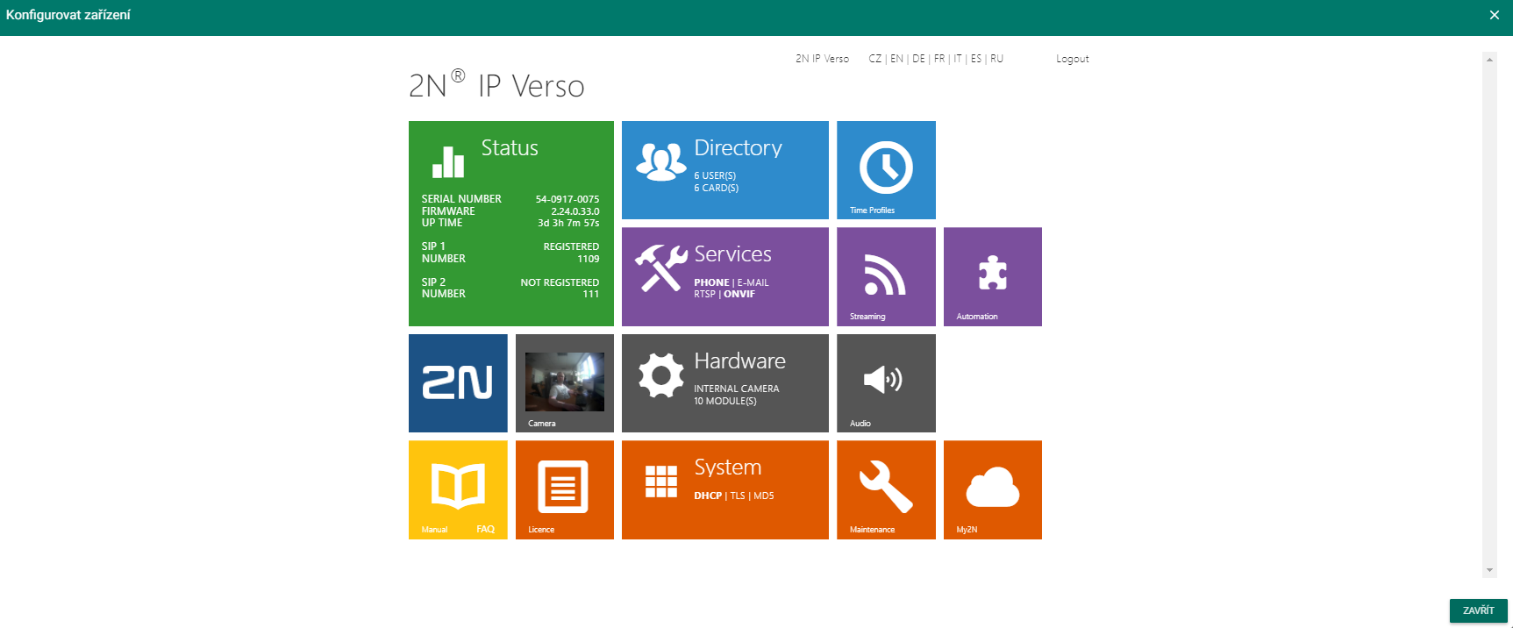Viewport: 1513px width, 628px height.
Task: Click the up time value 3d 3h 7m 57s
Action: [x=568, y=223]
